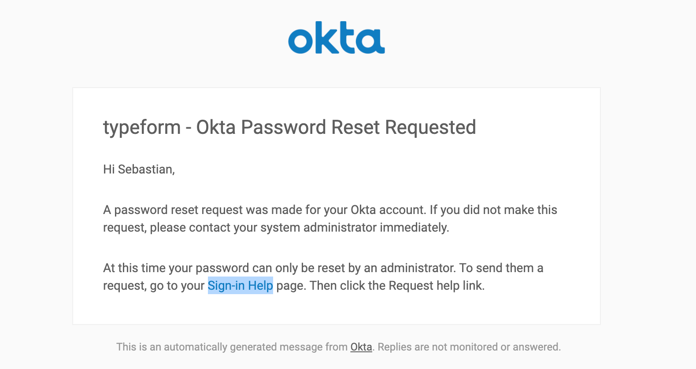Screen dimensions: 696x369
Task: Click the name Sebastian in the greeting
Action: [x=146, y=170]
